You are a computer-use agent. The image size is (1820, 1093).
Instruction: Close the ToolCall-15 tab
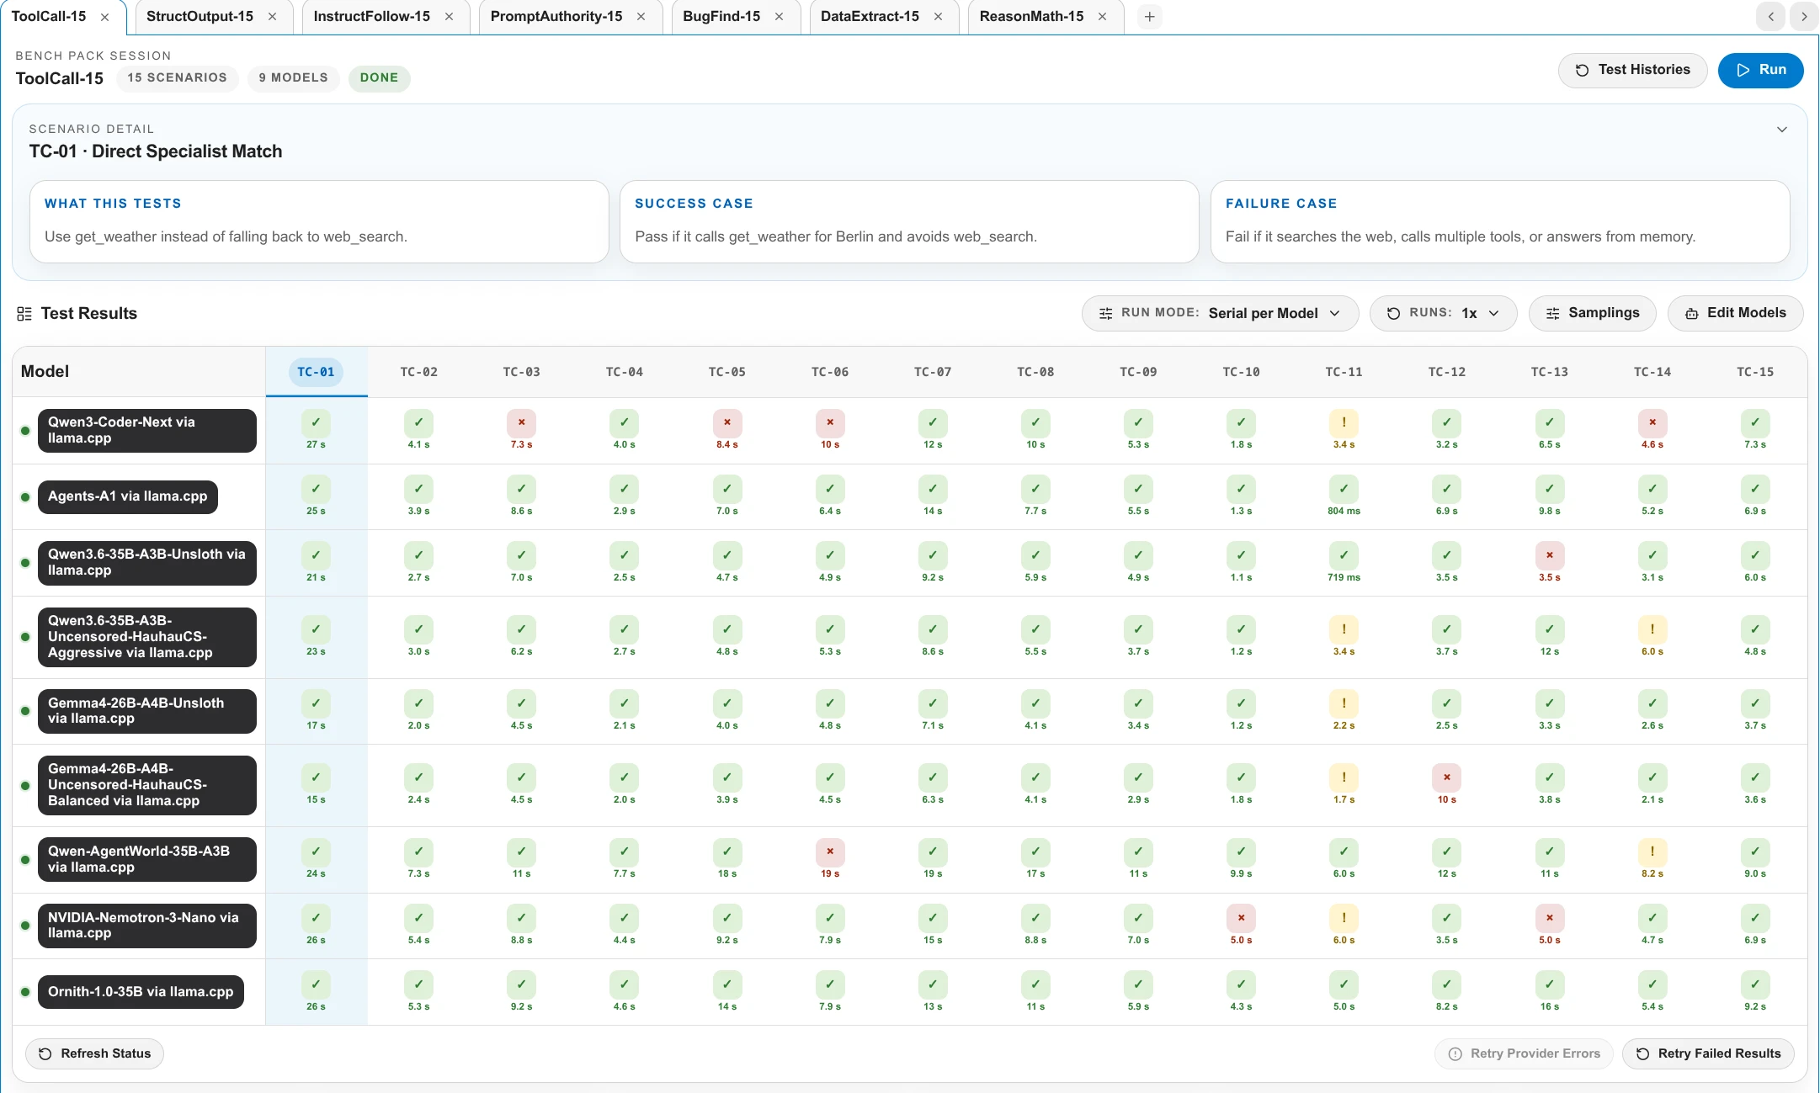pos(104,17)
